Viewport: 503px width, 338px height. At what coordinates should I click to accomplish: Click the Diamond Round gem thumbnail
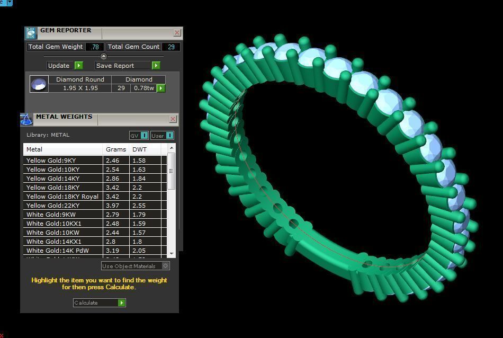coord(39,84)
